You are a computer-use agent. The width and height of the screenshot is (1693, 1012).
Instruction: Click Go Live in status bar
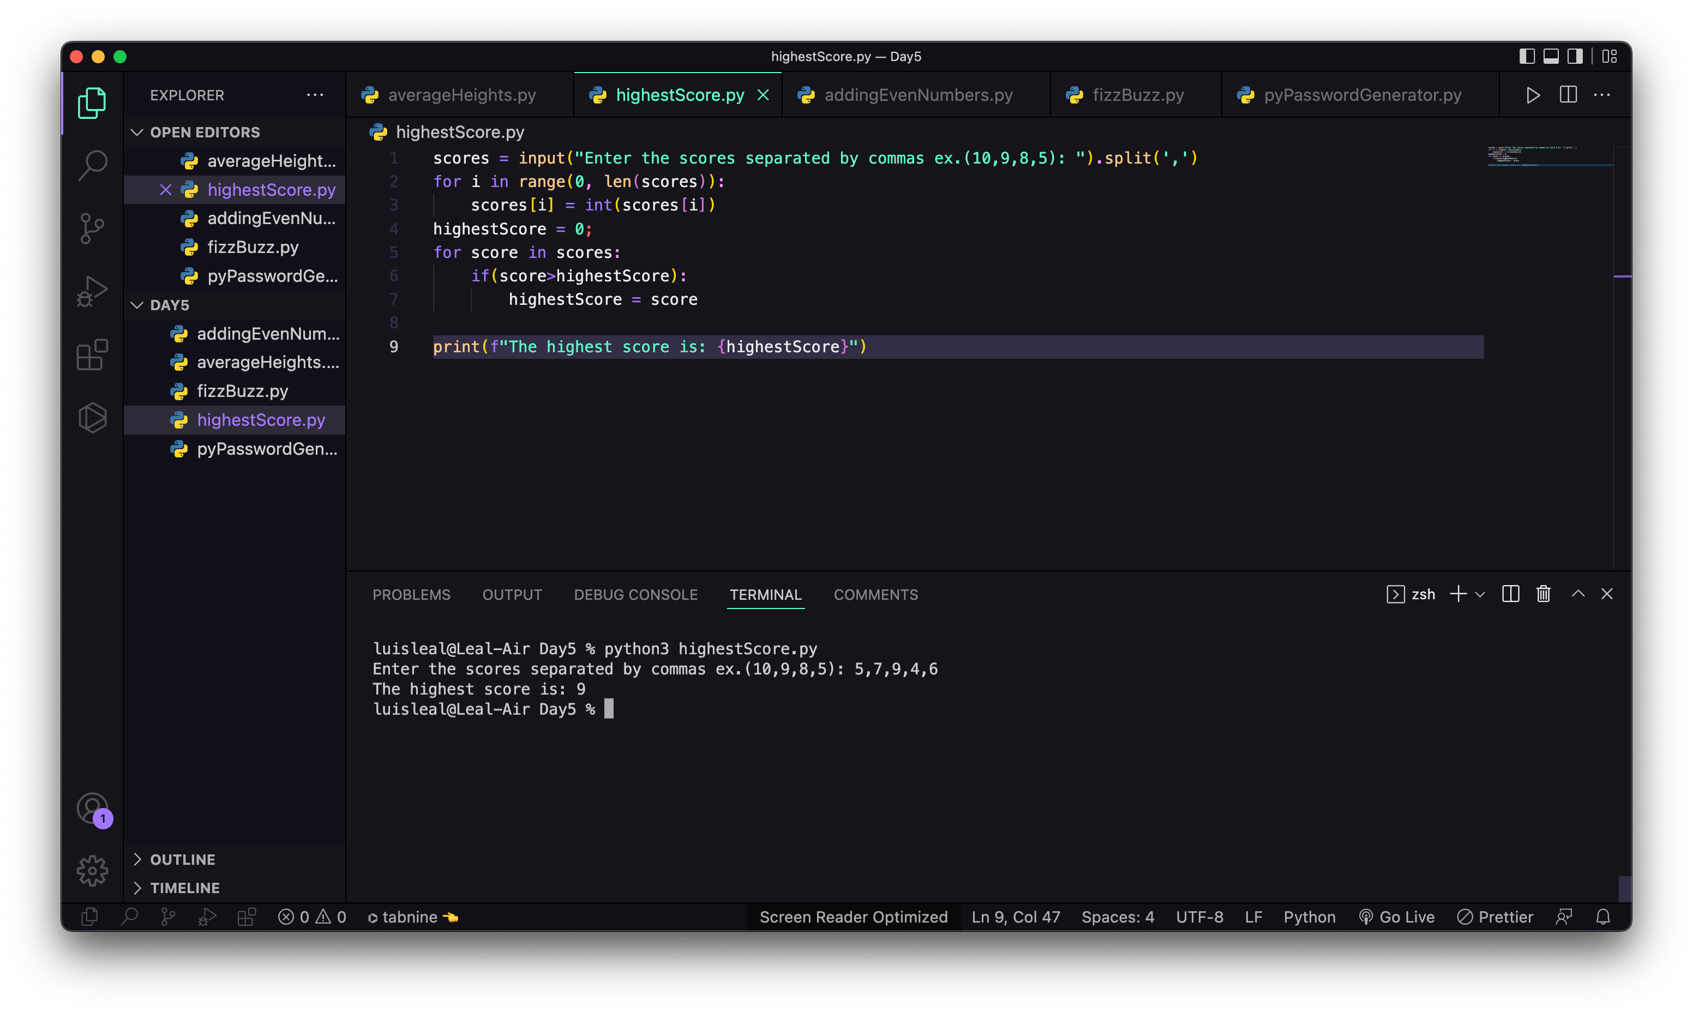[1396, 917]
